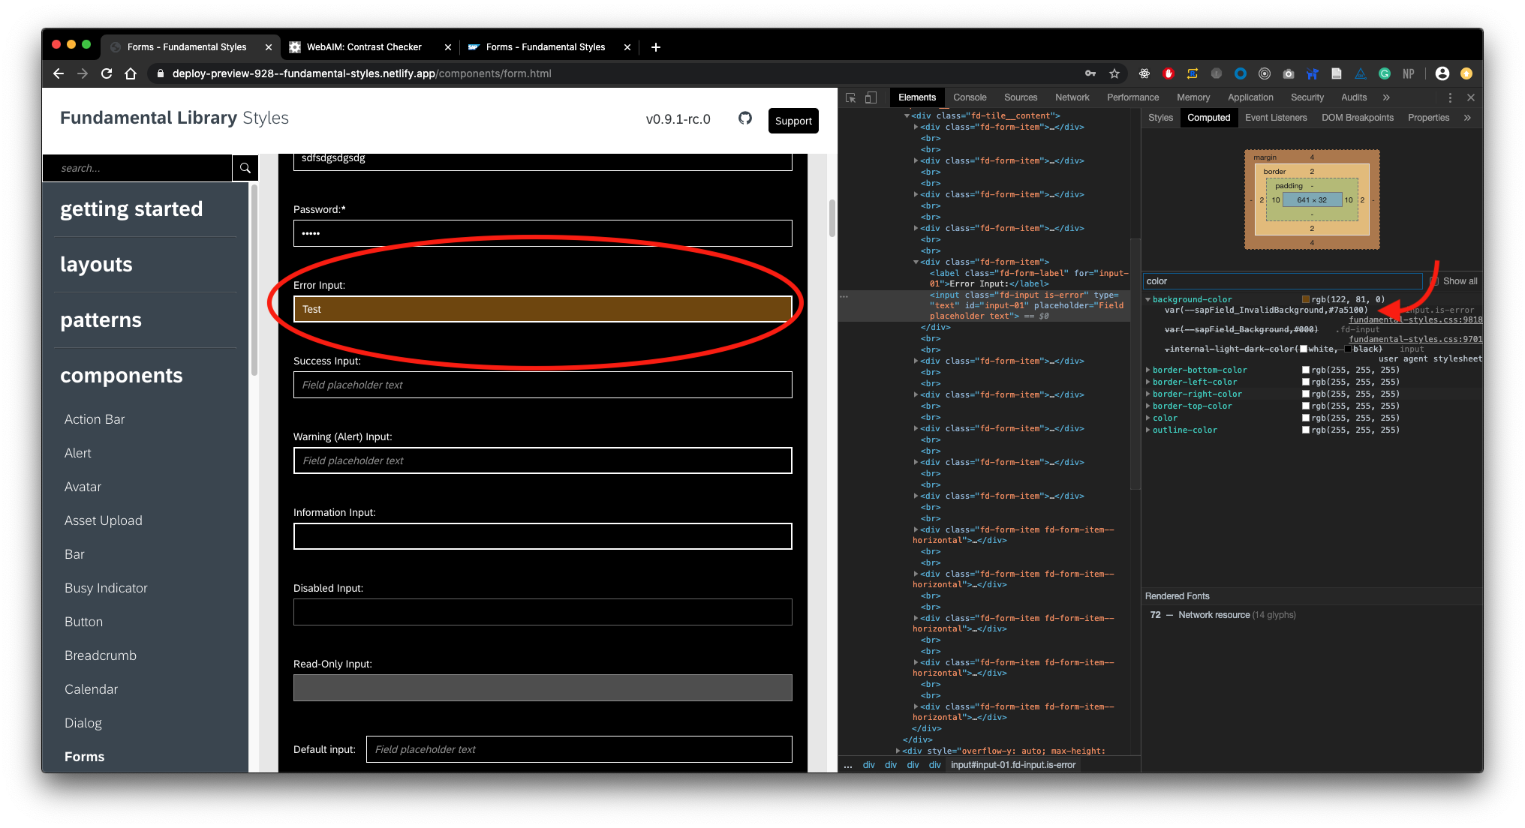Viewport: 1525px width, 828px height.
Task: Select the inspect element tool in DevTools
Action: (850, 97)
